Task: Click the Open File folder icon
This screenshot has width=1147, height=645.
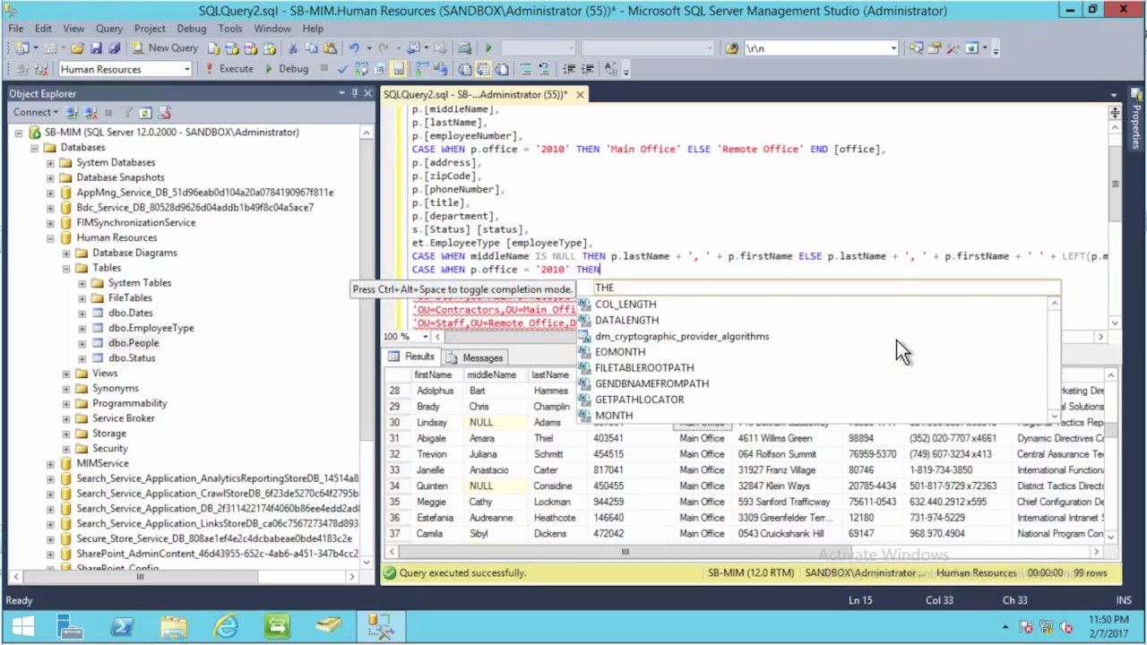Action: (x=77, y=48)
